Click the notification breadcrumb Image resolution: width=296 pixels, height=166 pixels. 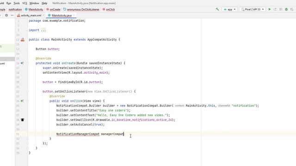pyautogui.click(x=15, y=9)
